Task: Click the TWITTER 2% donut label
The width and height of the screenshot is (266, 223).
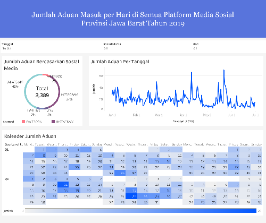Action: 34,113
